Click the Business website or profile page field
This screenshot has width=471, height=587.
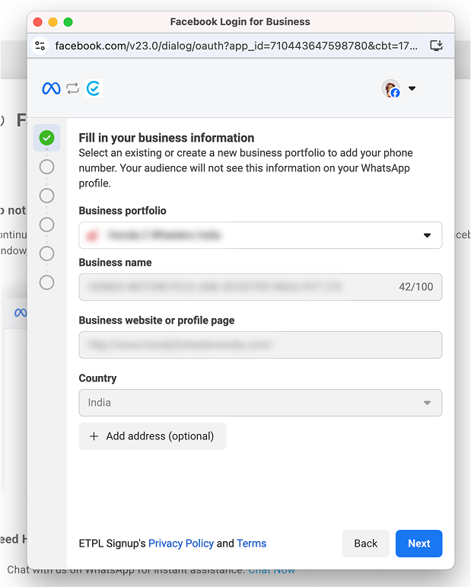(260, 345)
